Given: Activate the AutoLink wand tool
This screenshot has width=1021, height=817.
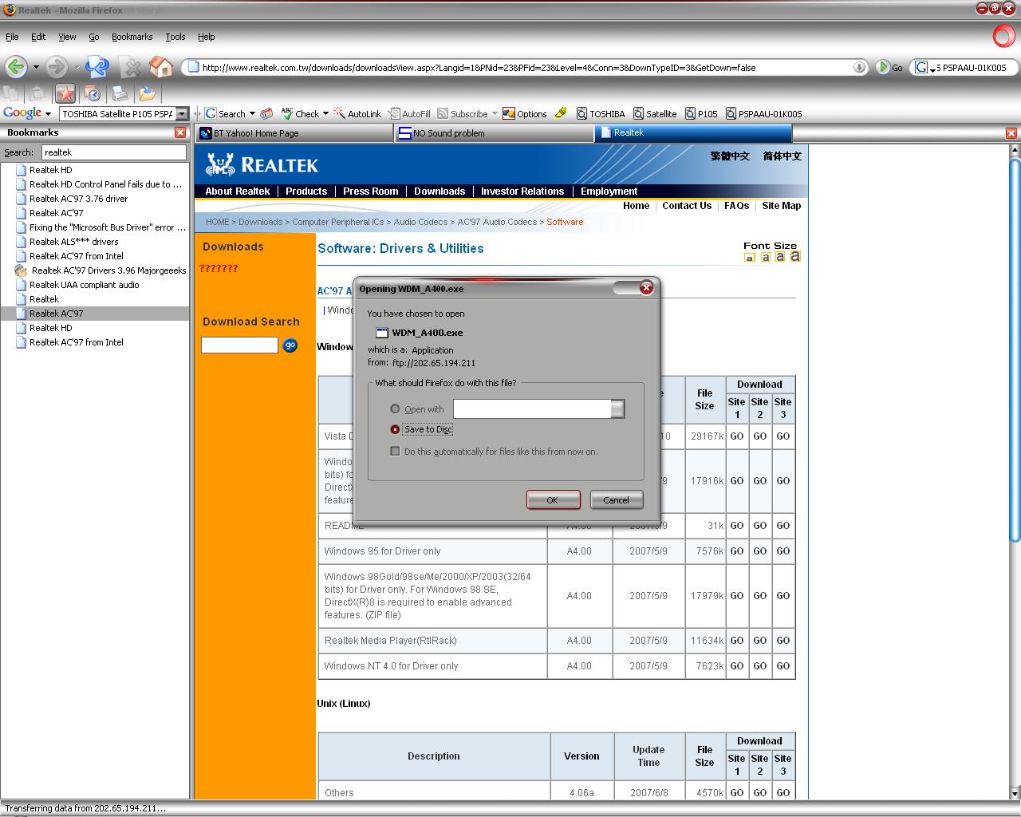Looking at the screenshot, I should [357, 113].
